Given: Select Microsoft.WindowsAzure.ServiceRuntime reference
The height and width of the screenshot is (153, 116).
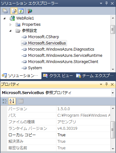Looking at the screenshot, I should click(x=65, y=56).
